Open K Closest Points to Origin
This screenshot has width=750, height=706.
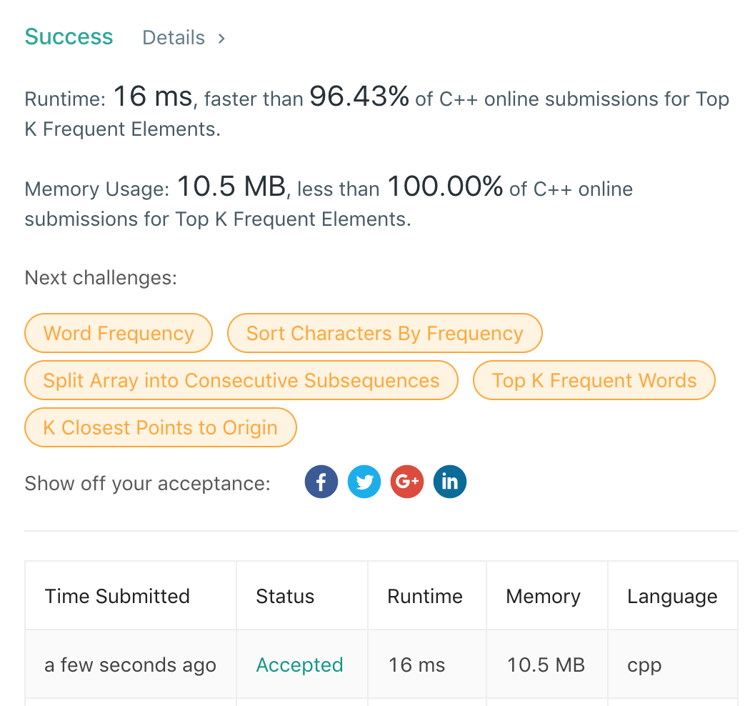[x=160, y=427]
